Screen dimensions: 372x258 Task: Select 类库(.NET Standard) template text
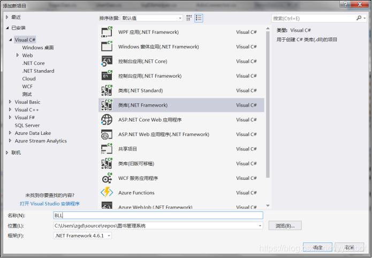(x=140, y=90)
